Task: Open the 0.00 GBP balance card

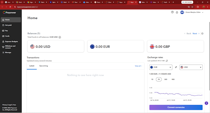Action: pos(175,46)
